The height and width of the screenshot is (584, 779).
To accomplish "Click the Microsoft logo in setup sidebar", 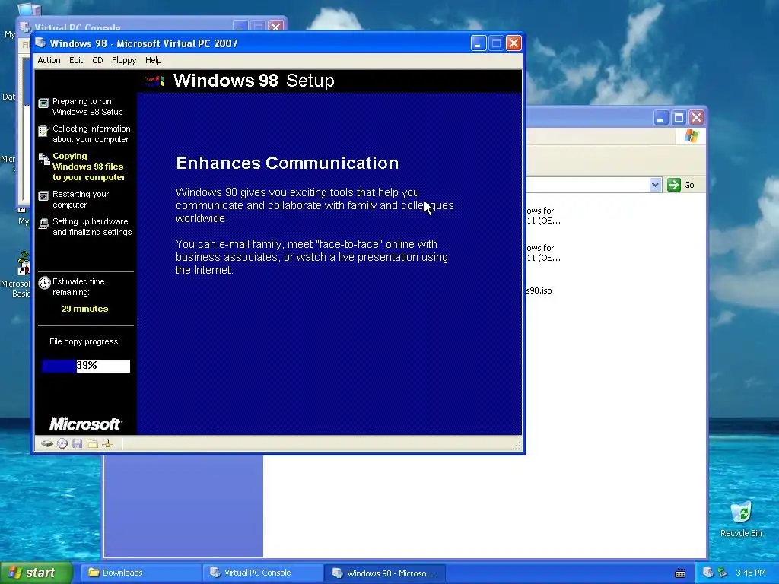I will [85, 424].
